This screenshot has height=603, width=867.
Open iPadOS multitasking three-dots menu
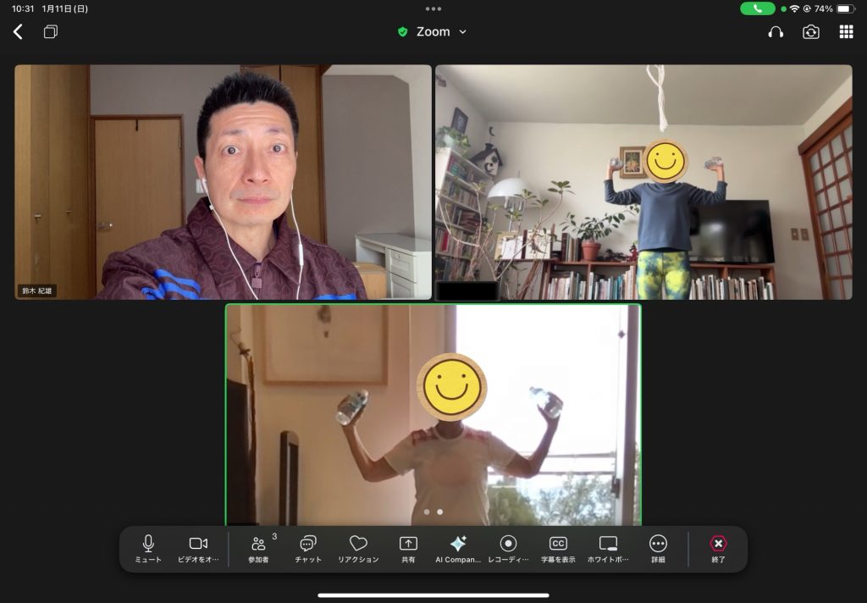(x=433, y=8)
